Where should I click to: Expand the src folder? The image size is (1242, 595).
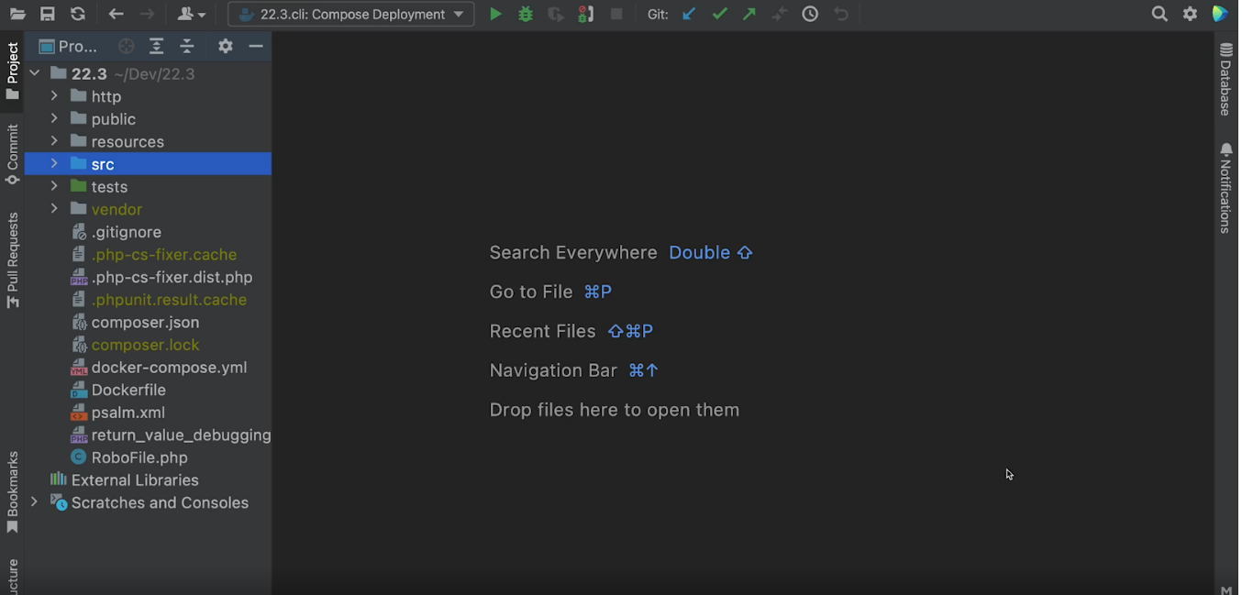coord(55,163)
